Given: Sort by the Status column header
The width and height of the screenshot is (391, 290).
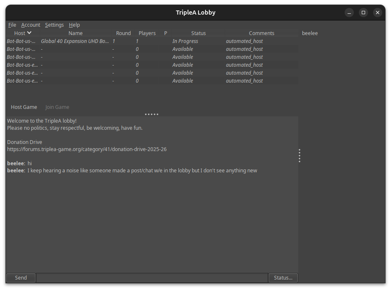Looking at the screenshot, I should point(198,33).
